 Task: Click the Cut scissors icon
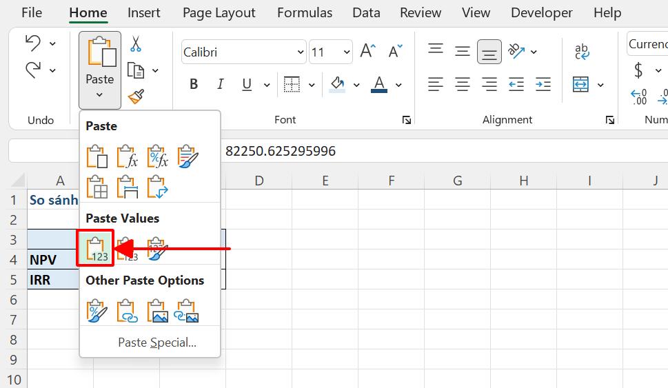[x=136, y=44]
